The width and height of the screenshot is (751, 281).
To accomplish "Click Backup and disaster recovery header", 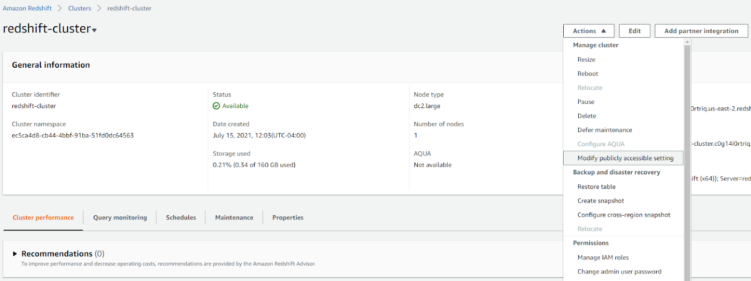I will [x=616, y=172].
